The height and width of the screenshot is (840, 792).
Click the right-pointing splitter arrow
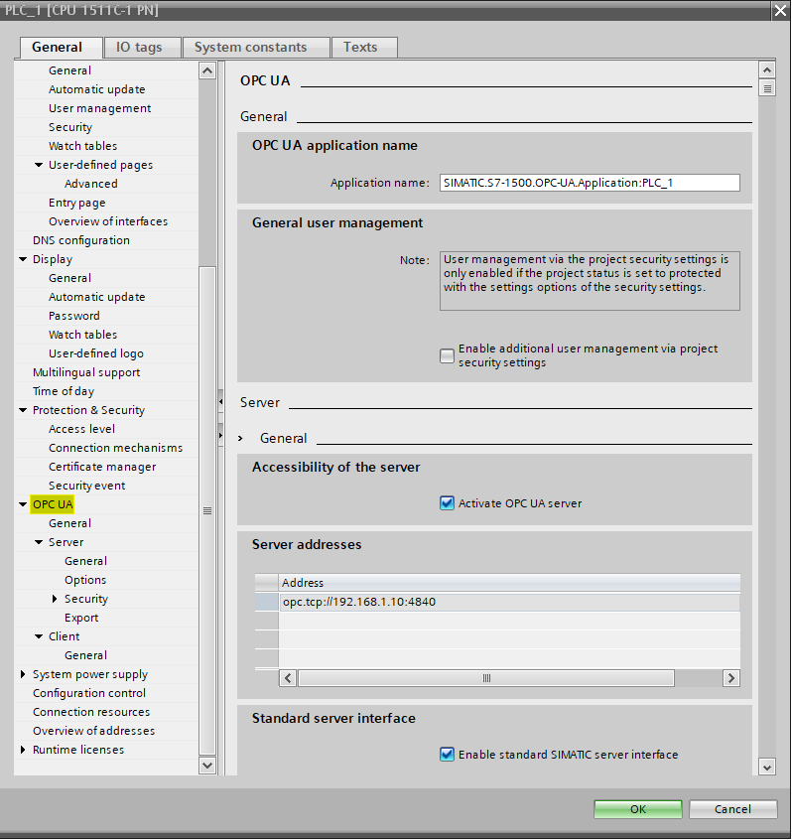[220, 435]
